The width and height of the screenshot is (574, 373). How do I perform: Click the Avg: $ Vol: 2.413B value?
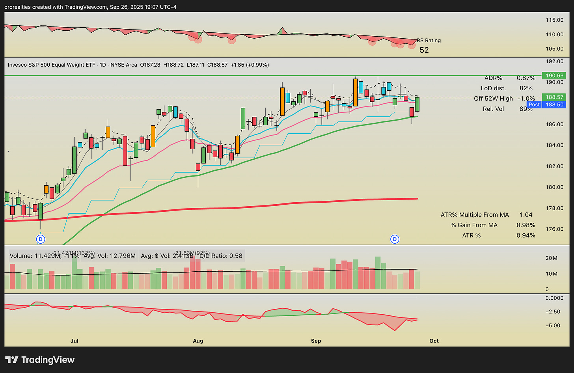pos(167,256)
